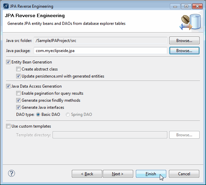Uncheck Generate Java interfaces
Image resolution: width=206 pixels, height=185 pixels.
pos(19,107)
